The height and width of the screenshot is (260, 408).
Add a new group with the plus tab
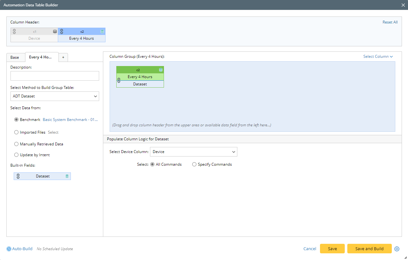pyautogui.click(x=63, y=57)
